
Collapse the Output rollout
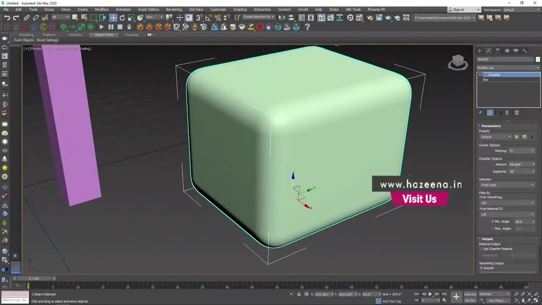click(x=487, y=239)
